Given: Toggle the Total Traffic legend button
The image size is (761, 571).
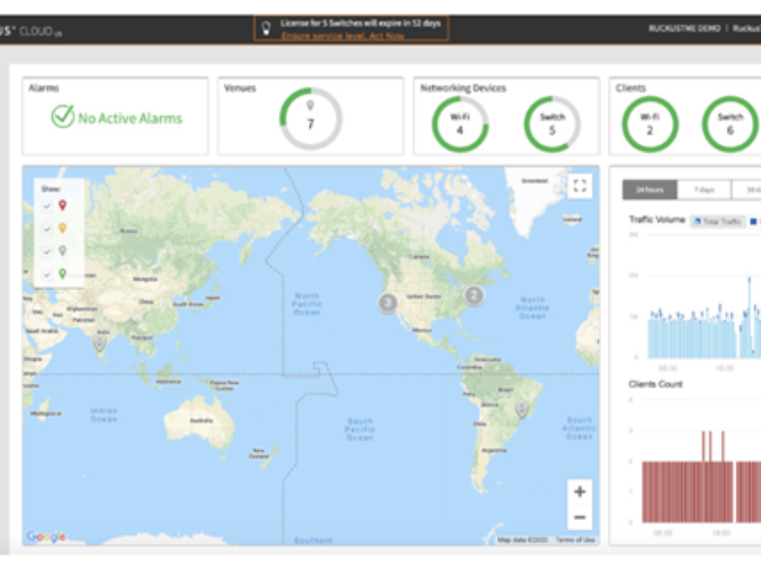Looking at the screenshot, I should tap(717, 221).
